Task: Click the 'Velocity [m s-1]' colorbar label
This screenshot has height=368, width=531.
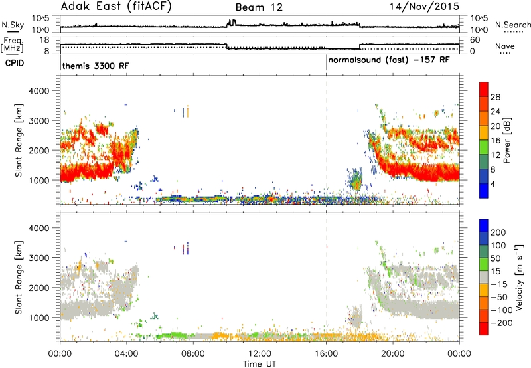Action: [x=519, y=277]
